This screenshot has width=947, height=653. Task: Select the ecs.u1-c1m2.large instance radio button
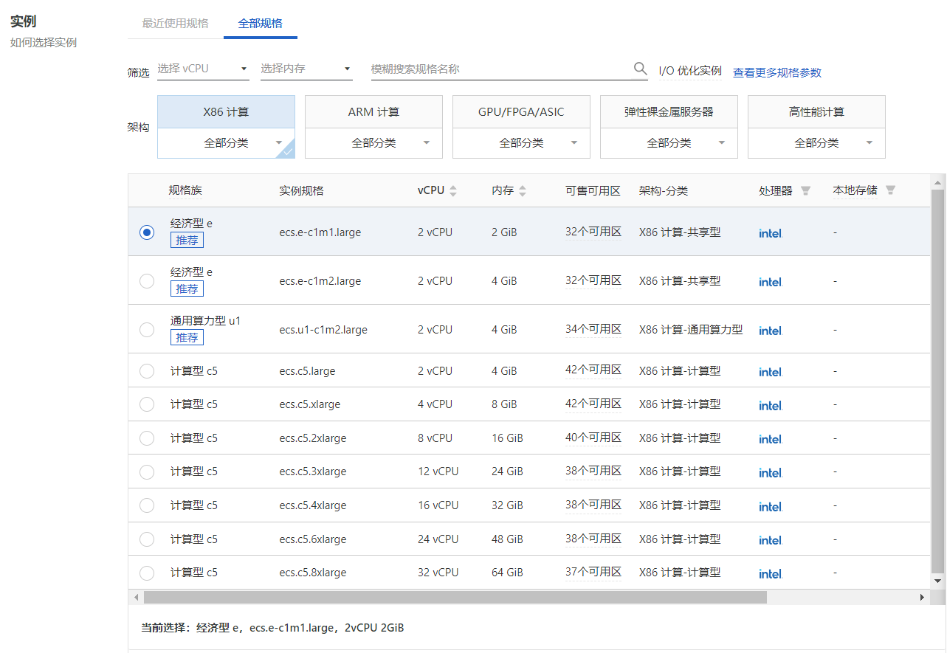click(x=147, y=330)
